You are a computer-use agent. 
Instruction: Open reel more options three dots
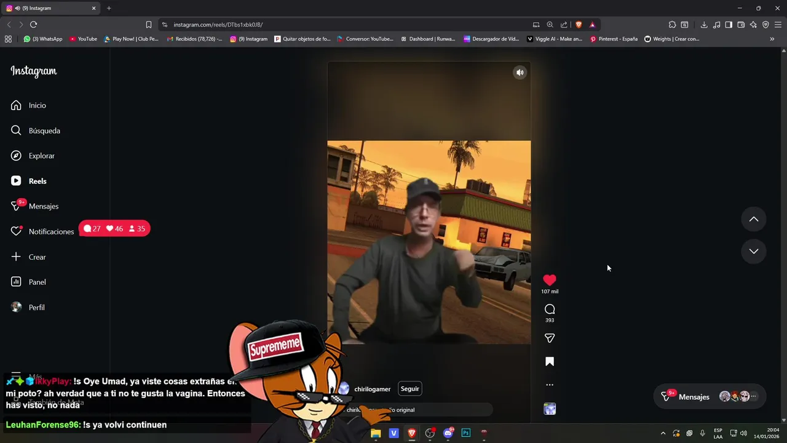[x=550, y=385]
